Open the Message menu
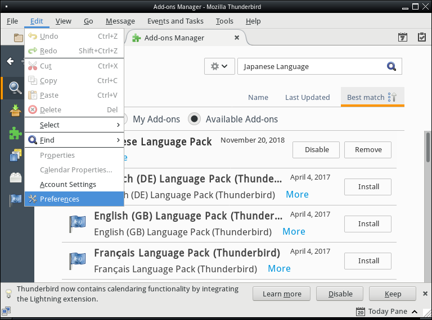 [120, 21]
